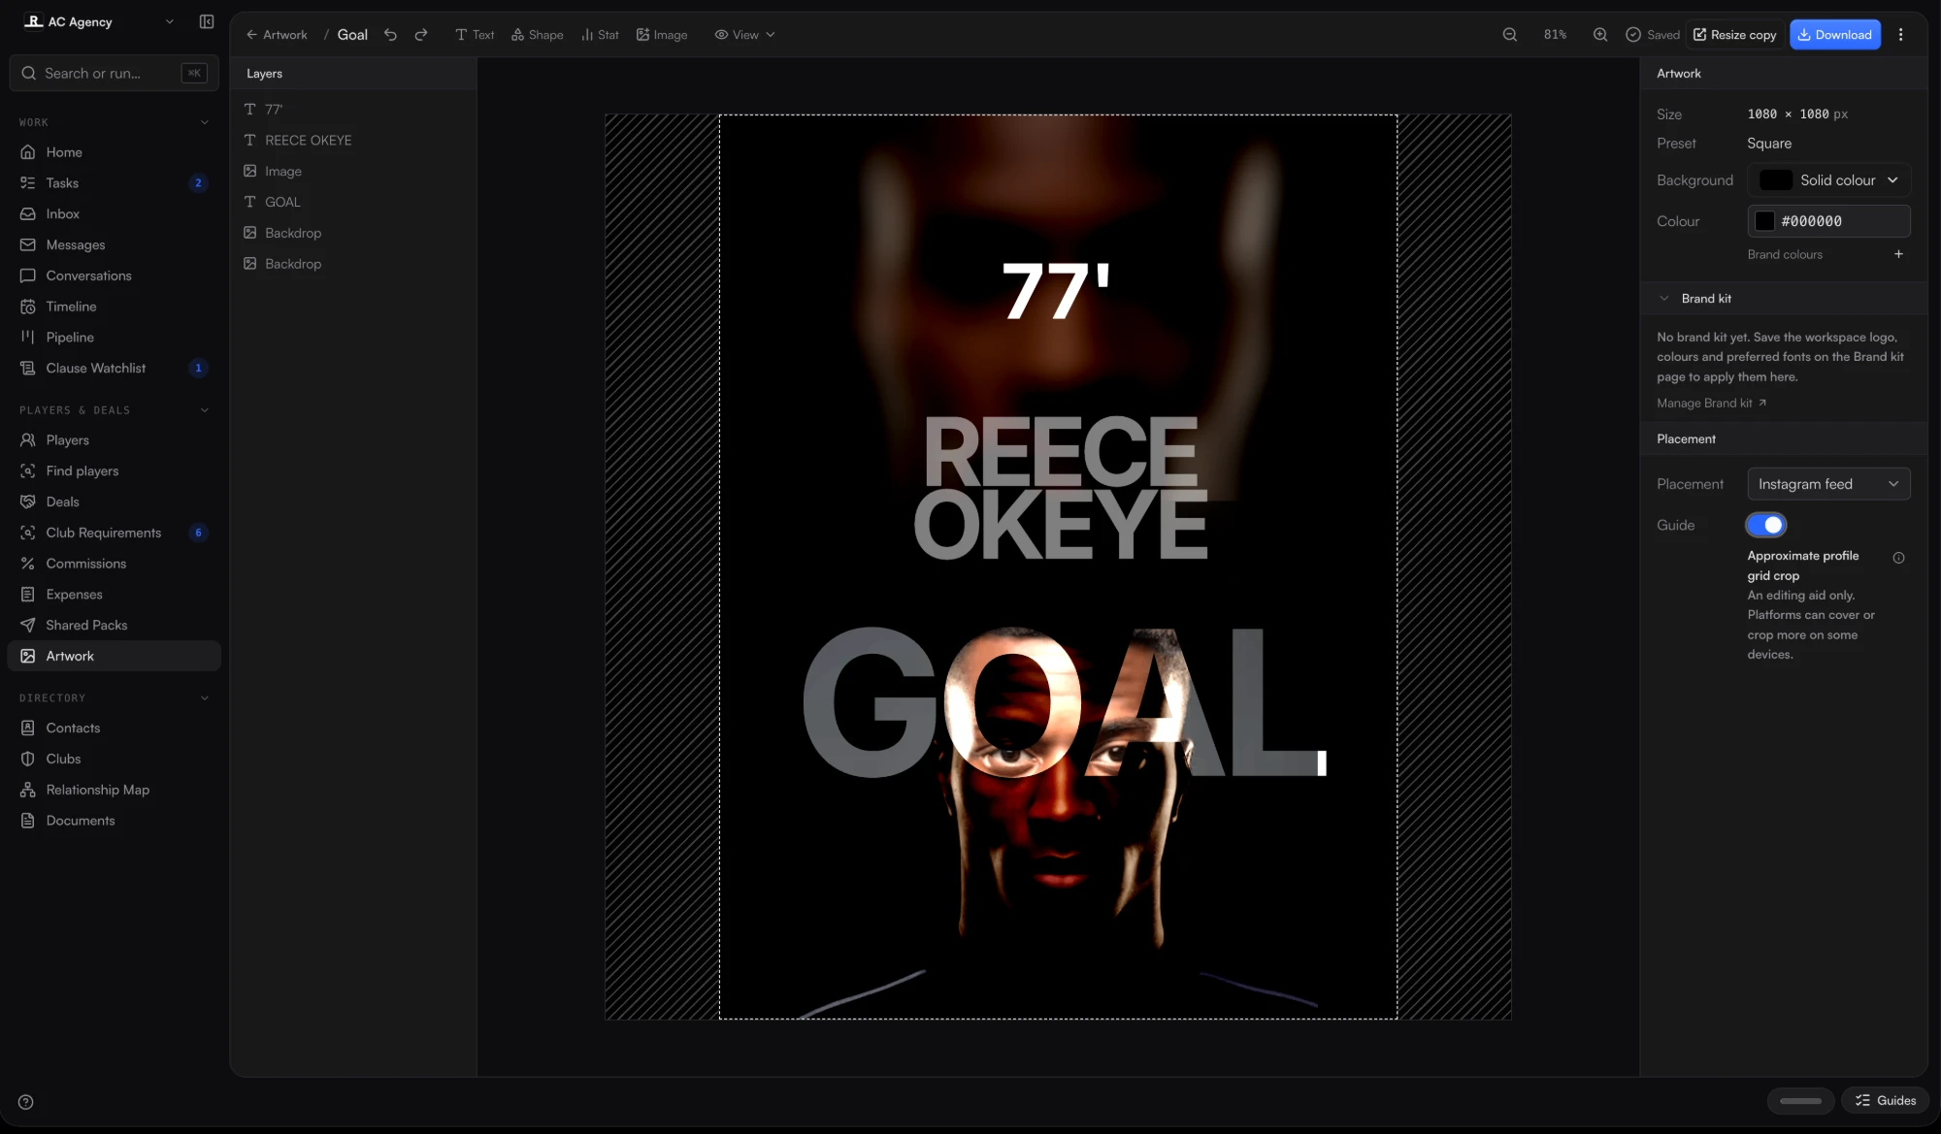The image size is (1941, 1134).
Task: Zoom in with the plus magnifier
Action: point(1600,35)
